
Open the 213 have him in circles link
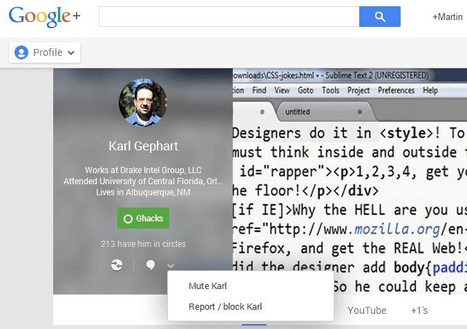(x=143, y=244)
